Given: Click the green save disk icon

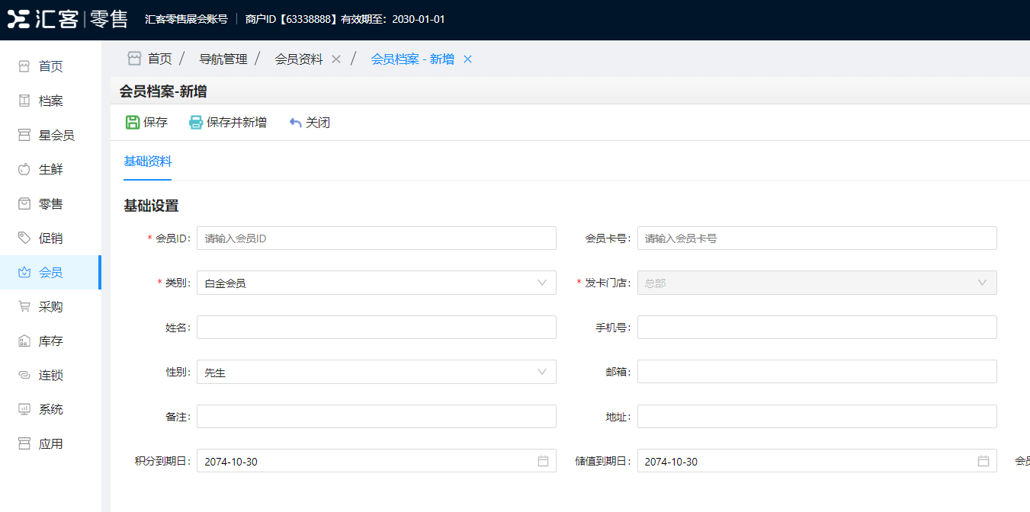Looking at the screenshot, I should [133, 123].
